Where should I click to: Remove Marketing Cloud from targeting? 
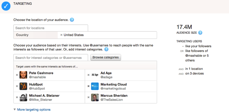click(88, 86)
